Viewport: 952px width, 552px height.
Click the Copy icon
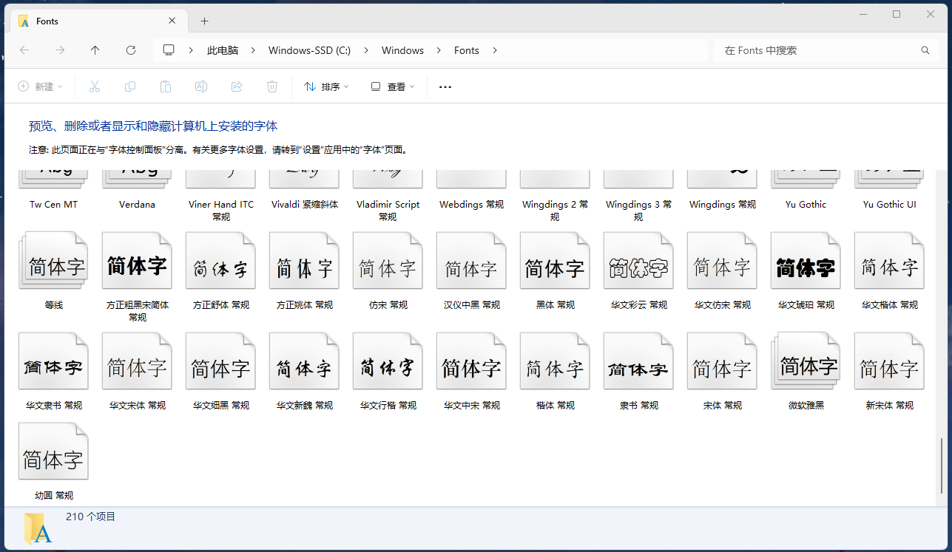(x=130, y=86)
